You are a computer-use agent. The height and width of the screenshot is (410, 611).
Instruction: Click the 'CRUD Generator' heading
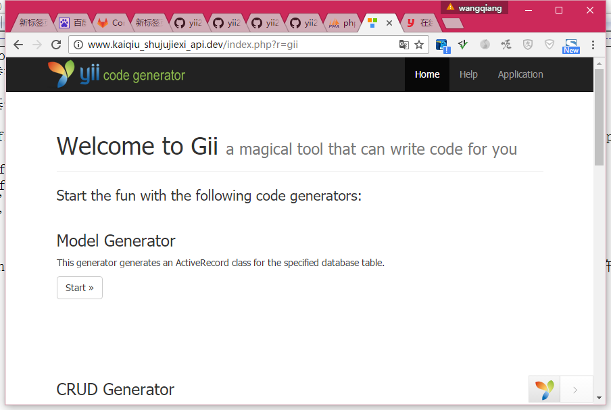tap(116, 389)
